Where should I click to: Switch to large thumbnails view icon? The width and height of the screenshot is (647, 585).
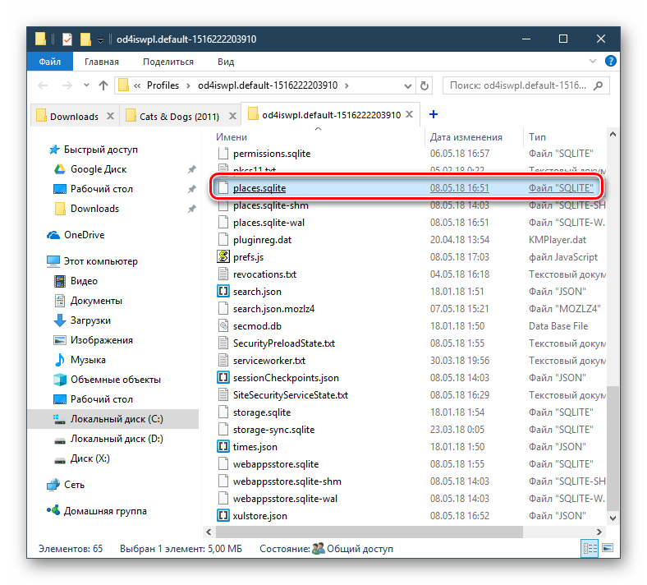(608, 548)
